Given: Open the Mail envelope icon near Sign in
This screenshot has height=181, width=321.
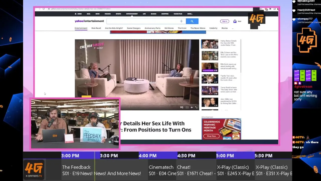Looking at the screenshot, I should tap(235, 21).
